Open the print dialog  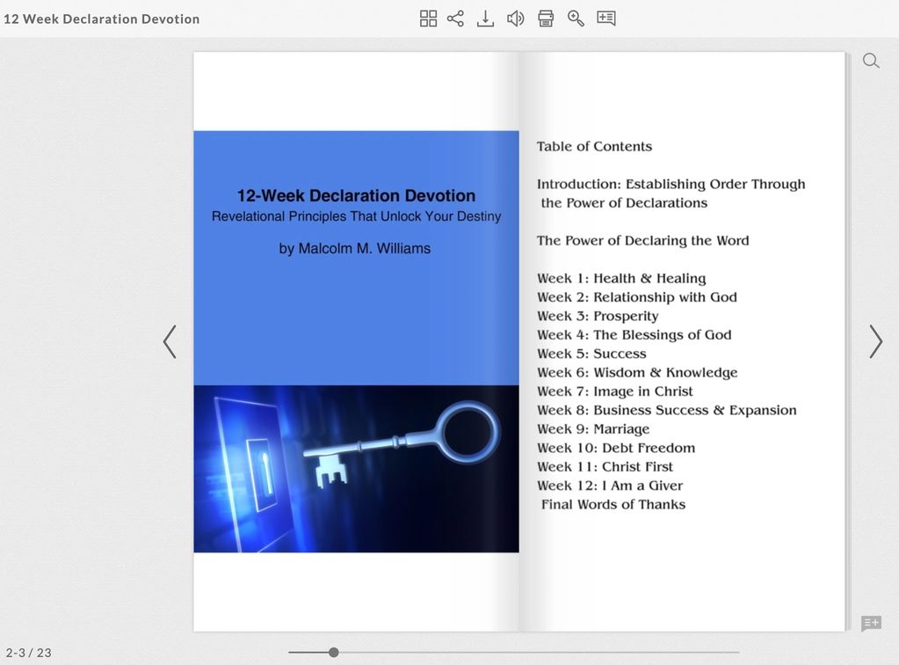click(x=545, y=18)
